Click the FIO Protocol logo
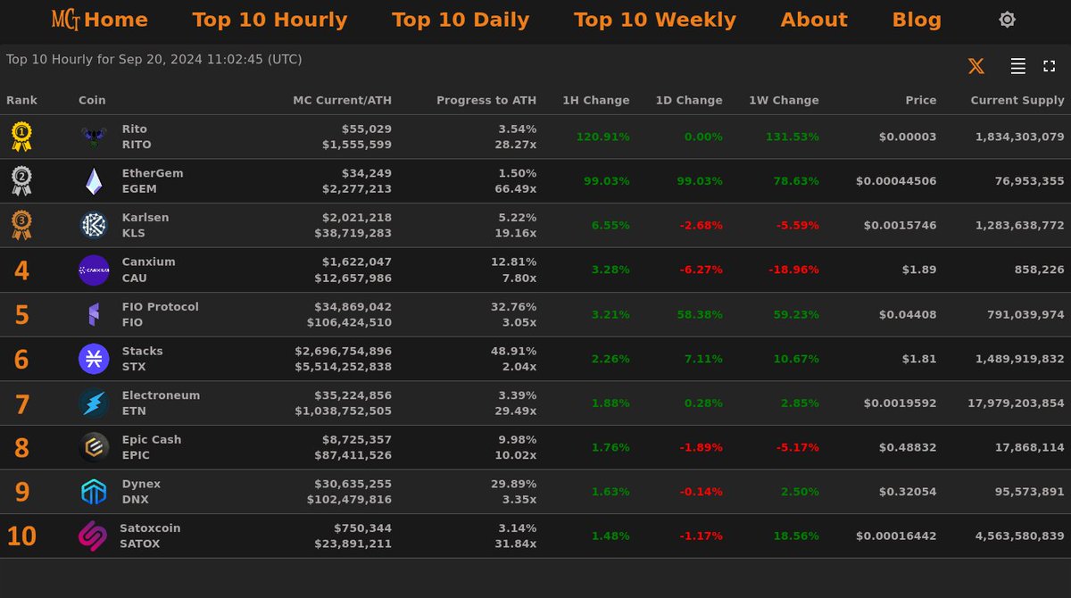 (94, 314)
